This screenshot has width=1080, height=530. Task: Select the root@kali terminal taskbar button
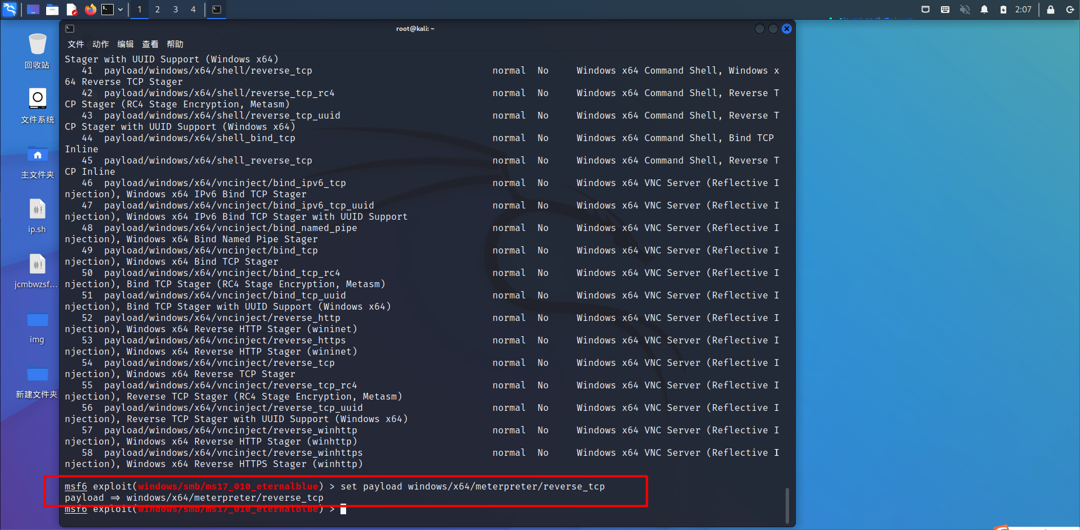(x=217, y=10)
